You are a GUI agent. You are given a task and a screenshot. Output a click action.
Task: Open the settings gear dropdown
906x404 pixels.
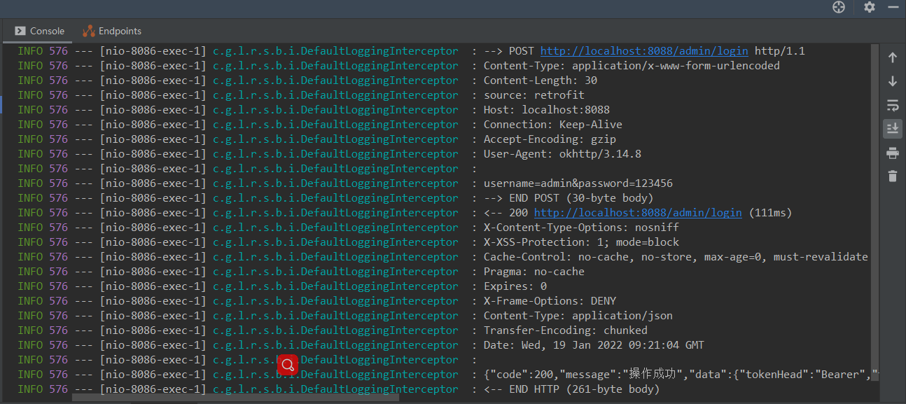point(869,8)
